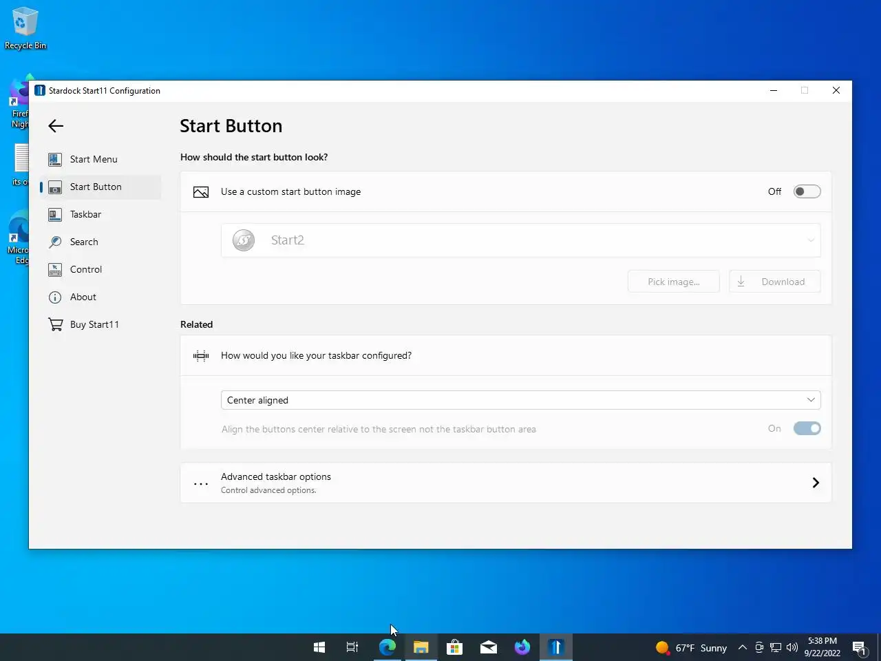The image size is (881, 661).
Task: Toggle custom start button image switch
Action: point(807,191)
